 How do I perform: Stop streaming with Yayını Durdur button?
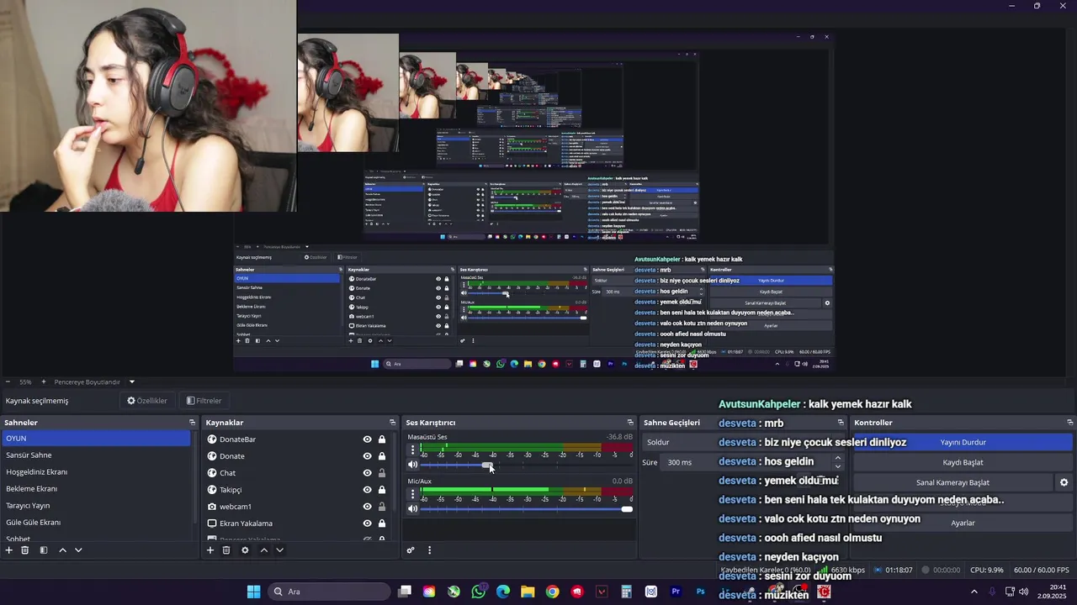[963, 442]
